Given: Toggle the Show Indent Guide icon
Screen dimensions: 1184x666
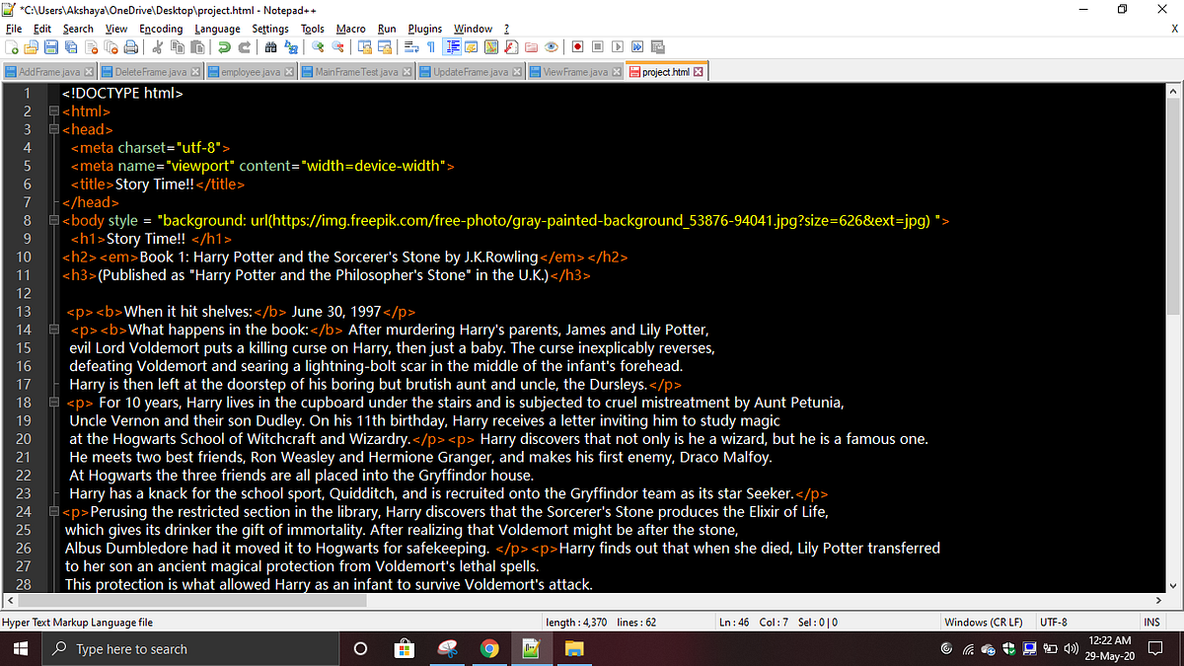Looking at the screenshot, I should tap(452, 46).
